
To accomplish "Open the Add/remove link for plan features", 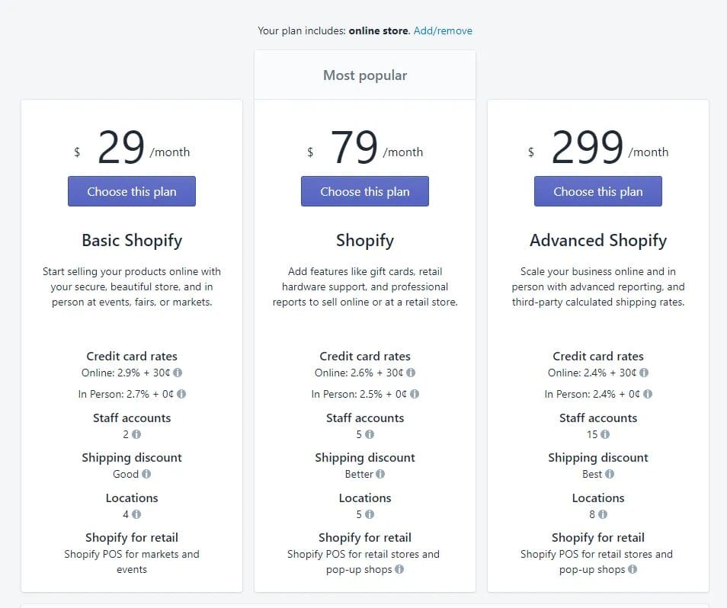I will 443,30.
